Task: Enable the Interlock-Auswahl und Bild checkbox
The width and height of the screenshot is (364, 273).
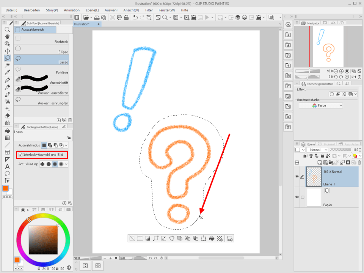Action: [x=21, y=155]
